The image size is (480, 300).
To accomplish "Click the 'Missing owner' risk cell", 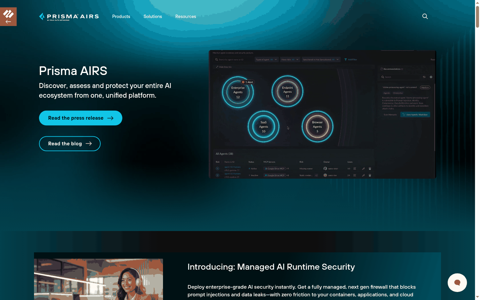I will pyautogui.click(x=306, y=169).
